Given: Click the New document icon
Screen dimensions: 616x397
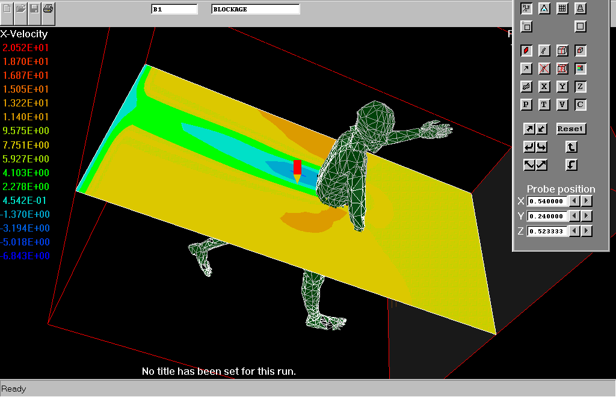Looking at the screenshot, I should [x=7, y=9].
